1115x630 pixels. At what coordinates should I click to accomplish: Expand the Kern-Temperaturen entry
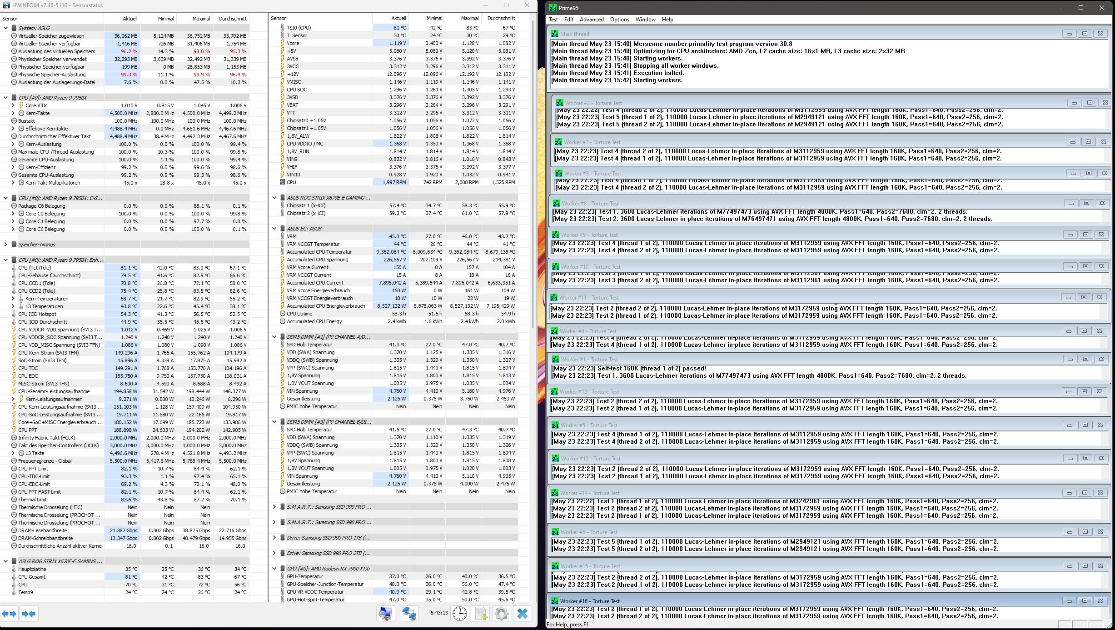[13, 299]
